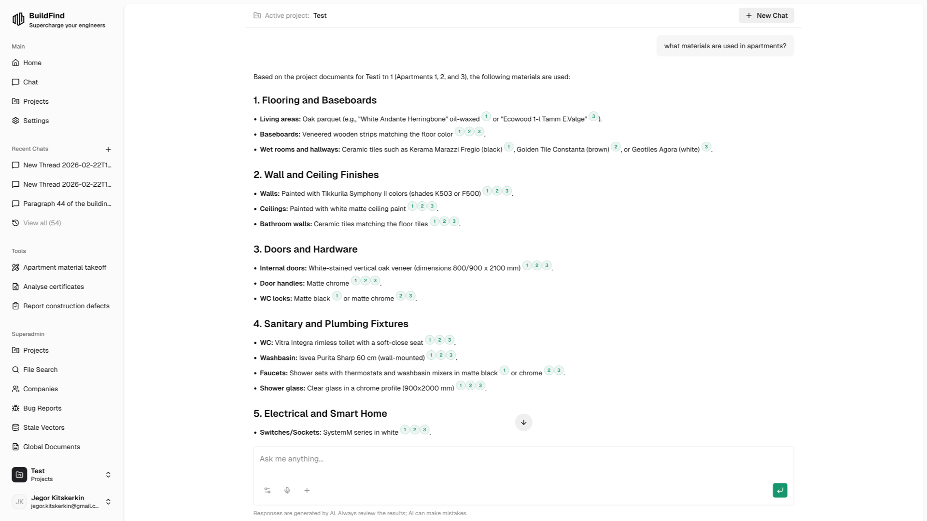The height and width of the screenshot is (521, 927).
Task: Open citation badge 1 next to Oak parquet
Action: point(486,116)
